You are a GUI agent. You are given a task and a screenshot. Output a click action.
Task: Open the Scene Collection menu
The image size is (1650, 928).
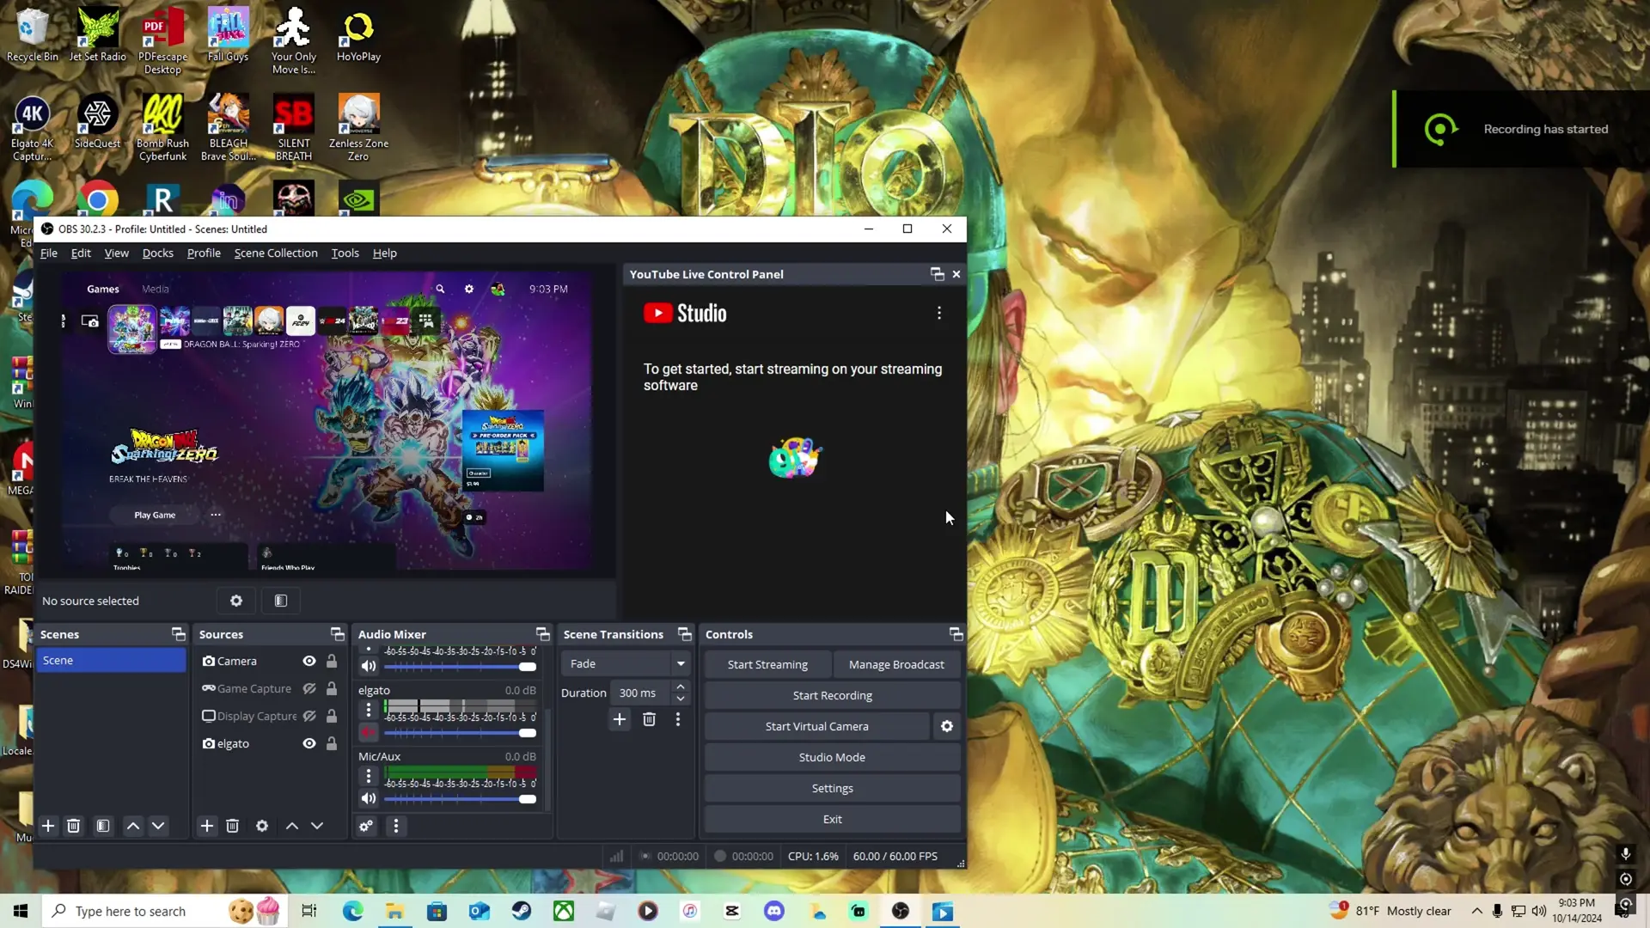pos(275,253)
